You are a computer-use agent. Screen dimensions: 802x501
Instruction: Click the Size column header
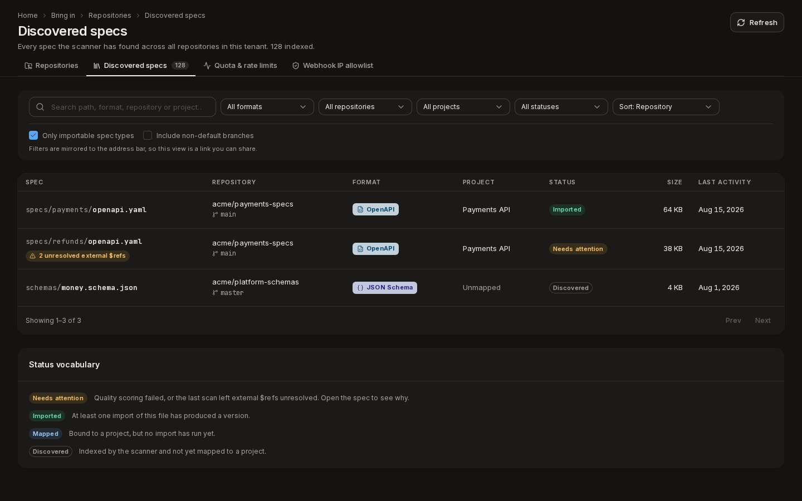[674, 183]
